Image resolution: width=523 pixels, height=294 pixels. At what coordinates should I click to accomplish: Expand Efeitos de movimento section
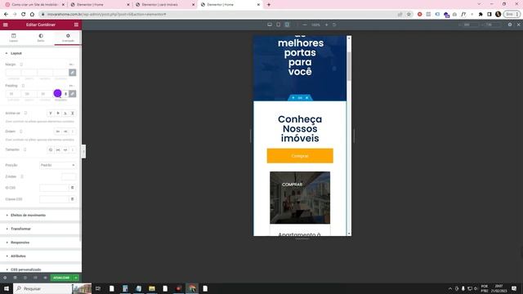point(28,216)
